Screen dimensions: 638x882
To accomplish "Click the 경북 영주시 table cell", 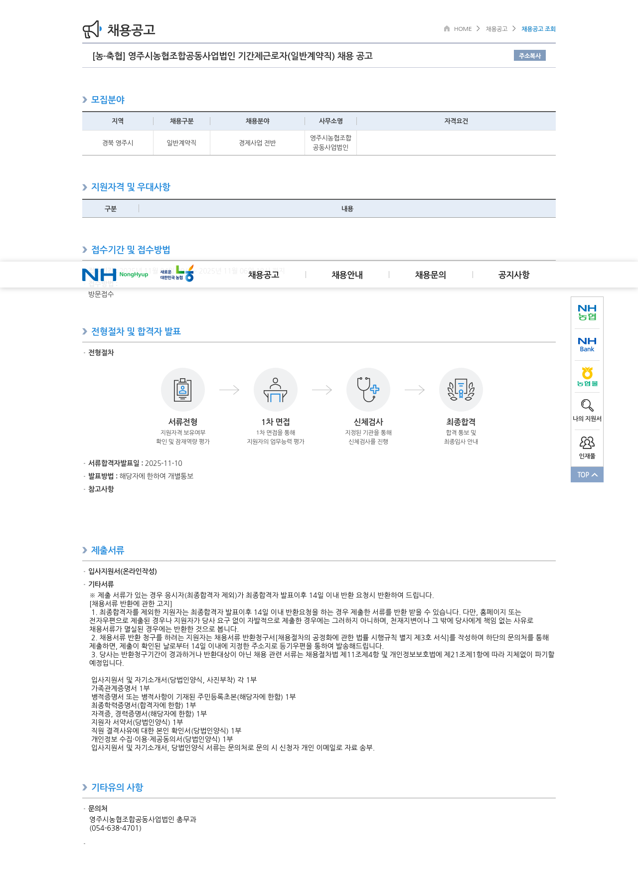I will pyautogui.click(x=118, y=143).
